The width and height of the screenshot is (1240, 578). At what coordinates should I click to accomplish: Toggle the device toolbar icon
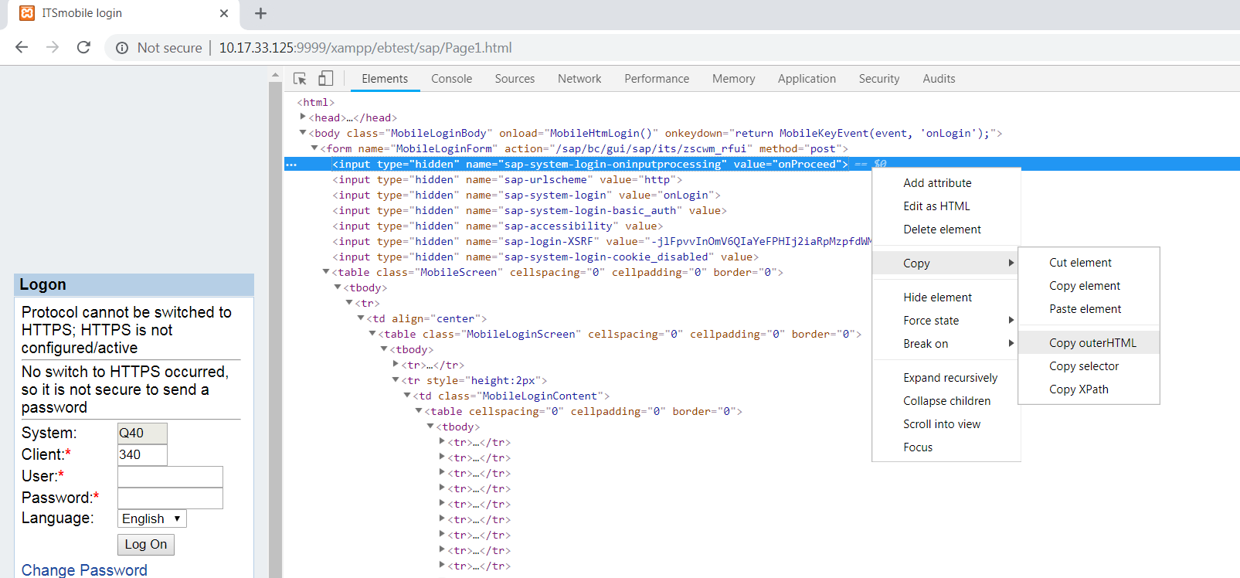326,79
